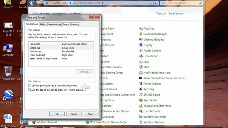Click OK in Pen and Touch dialog
Image resolution: width=228 pixels, height=128 pixels.
pyautogui.click(x=57, y=114)
